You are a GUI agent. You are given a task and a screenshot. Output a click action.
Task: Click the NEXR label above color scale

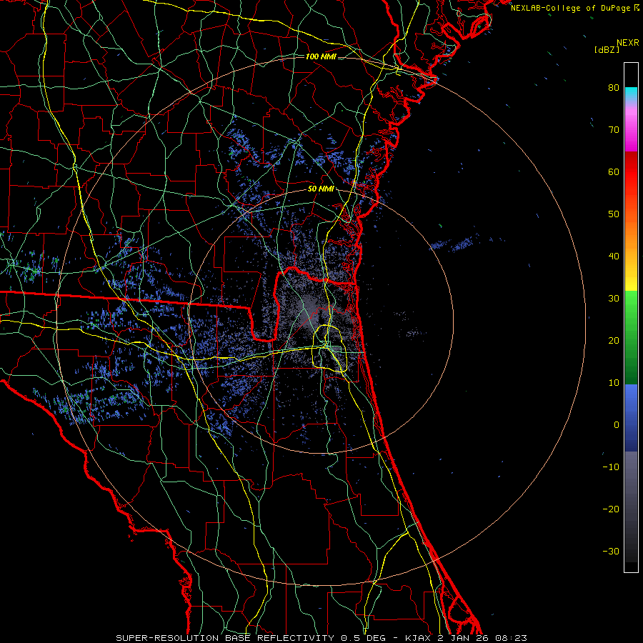click(x=628, y=43)
